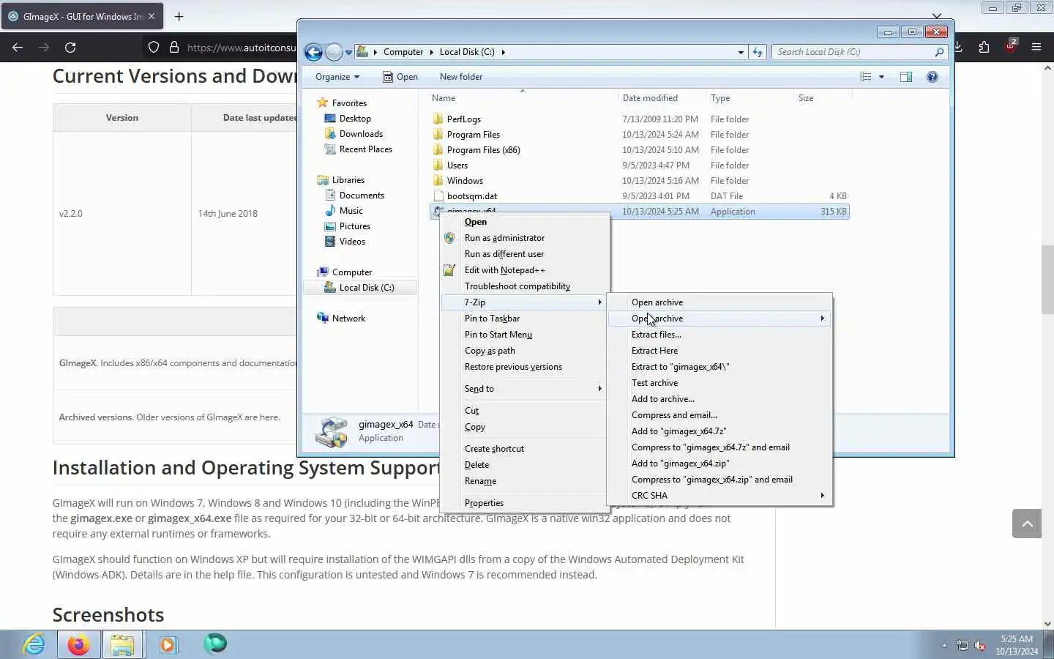This screenshot has height=659, width=1054.
Task: Select the bootsqm.dat file
Action: tap(471, 196)
